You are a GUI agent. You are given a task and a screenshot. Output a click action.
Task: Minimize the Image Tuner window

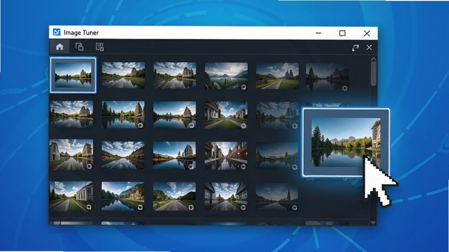pos(318,33)
